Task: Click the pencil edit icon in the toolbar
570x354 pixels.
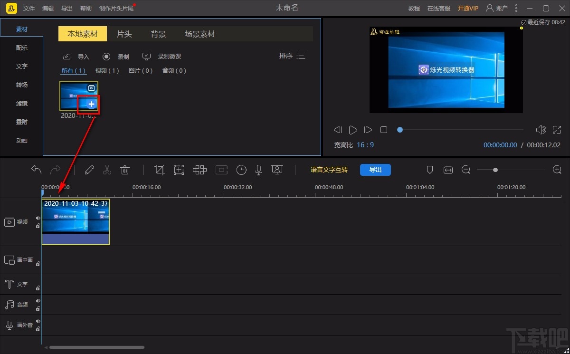Action: (x=89, y=170)
